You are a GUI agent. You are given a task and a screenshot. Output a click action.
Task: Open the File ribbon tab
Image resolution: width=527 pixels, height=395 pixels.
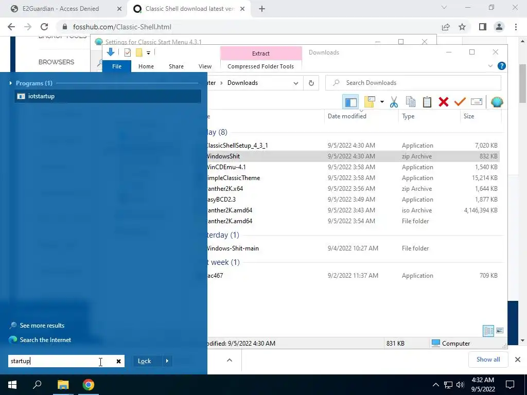tap(117, 66)
